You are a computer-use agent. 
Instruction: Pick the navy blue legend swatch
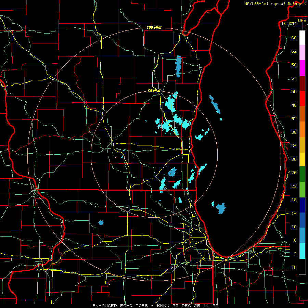tap(302, 205)
